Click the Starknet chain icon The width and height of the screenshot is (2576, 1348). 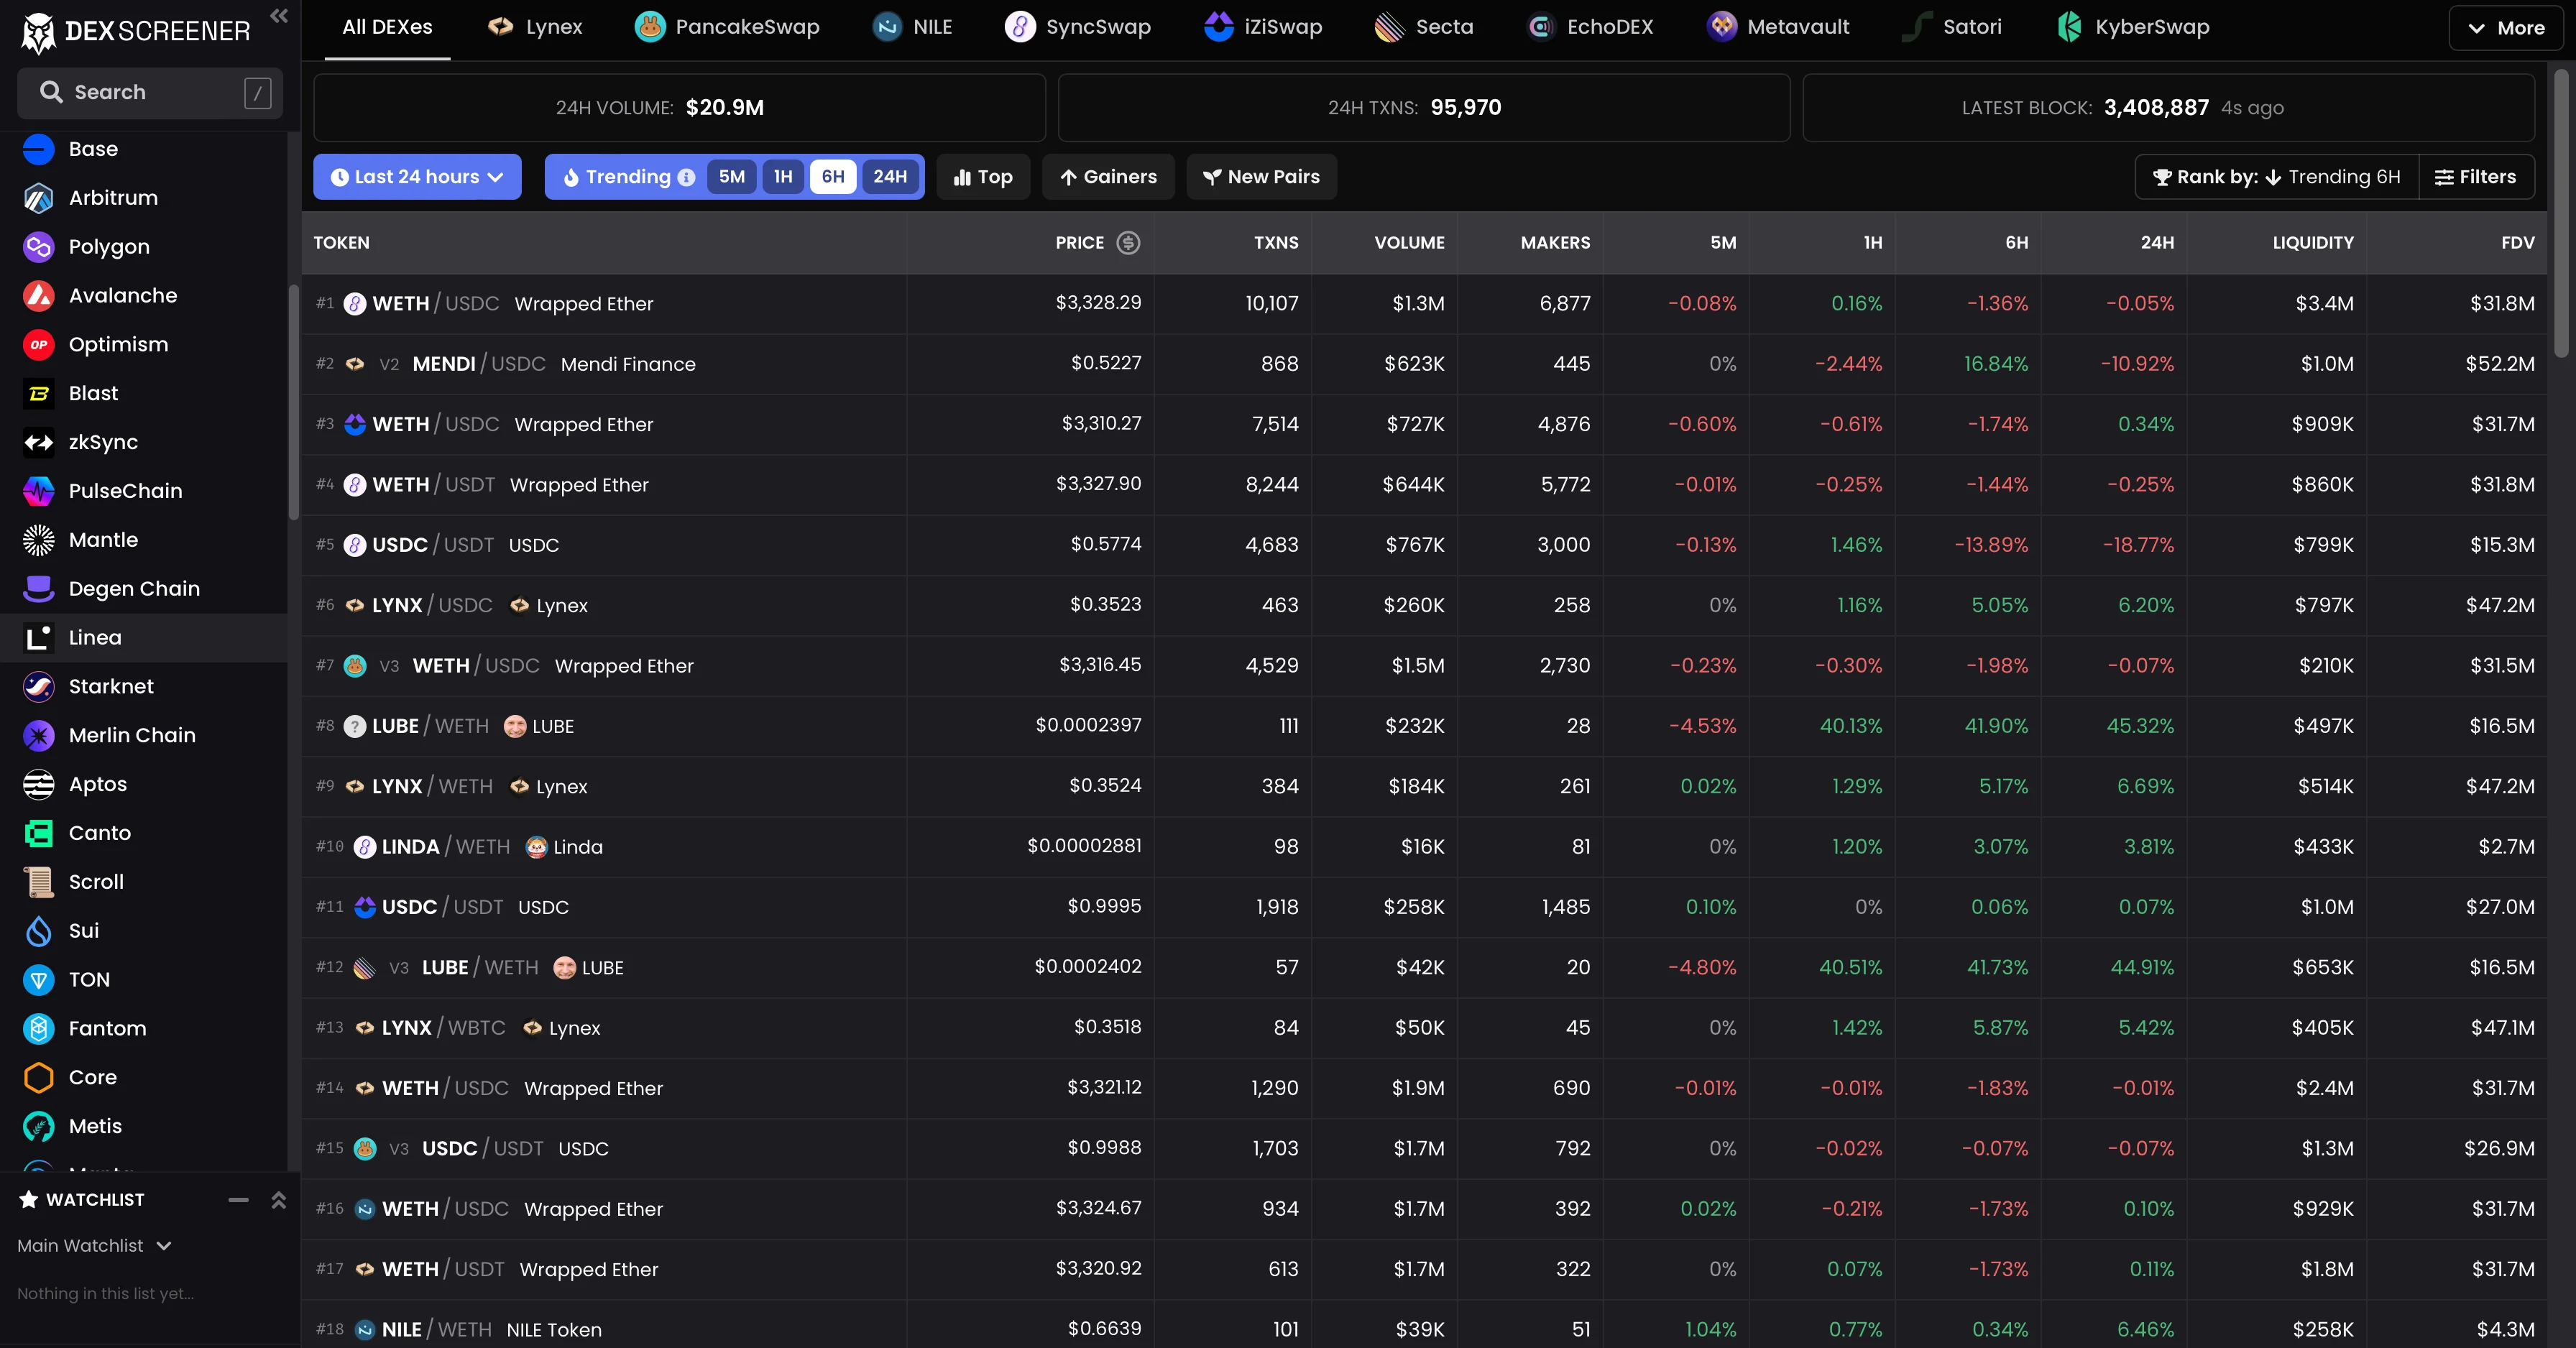(38, 686)
